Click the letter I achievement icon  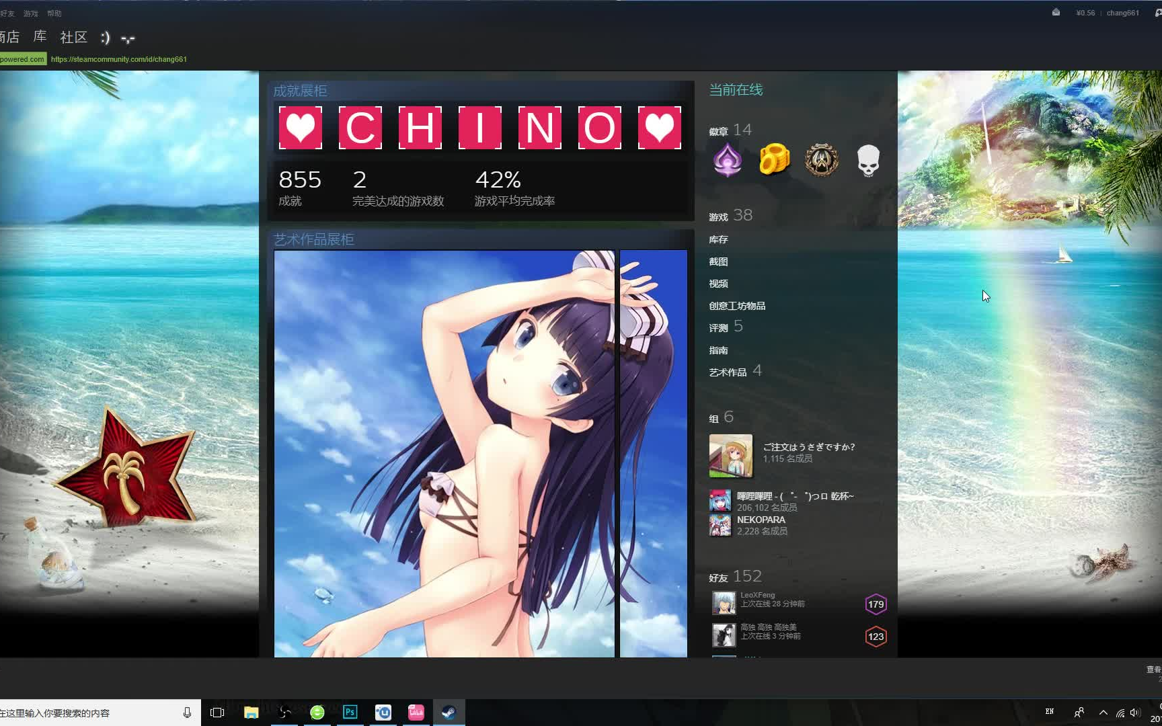click(480, 128)
